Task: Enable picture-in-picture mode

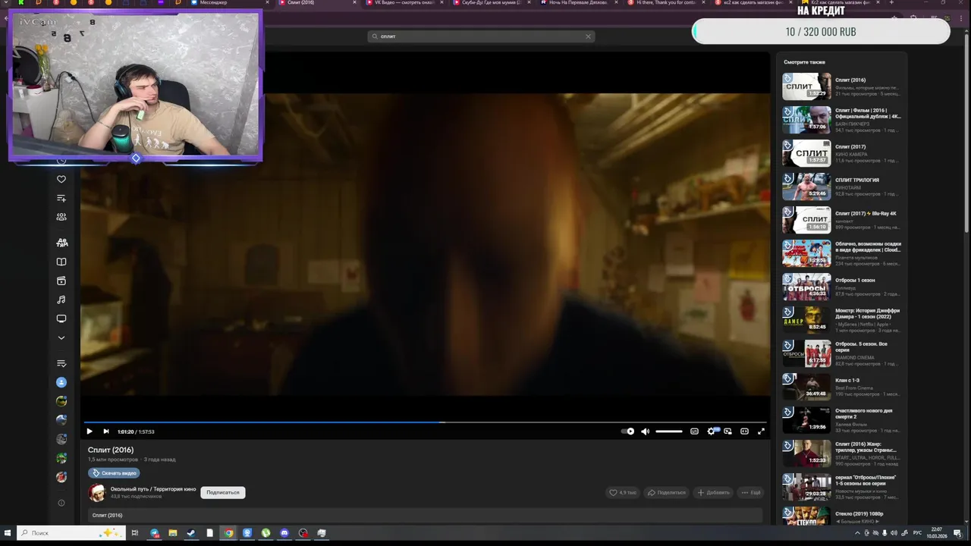Action: (x=728, y=431)
